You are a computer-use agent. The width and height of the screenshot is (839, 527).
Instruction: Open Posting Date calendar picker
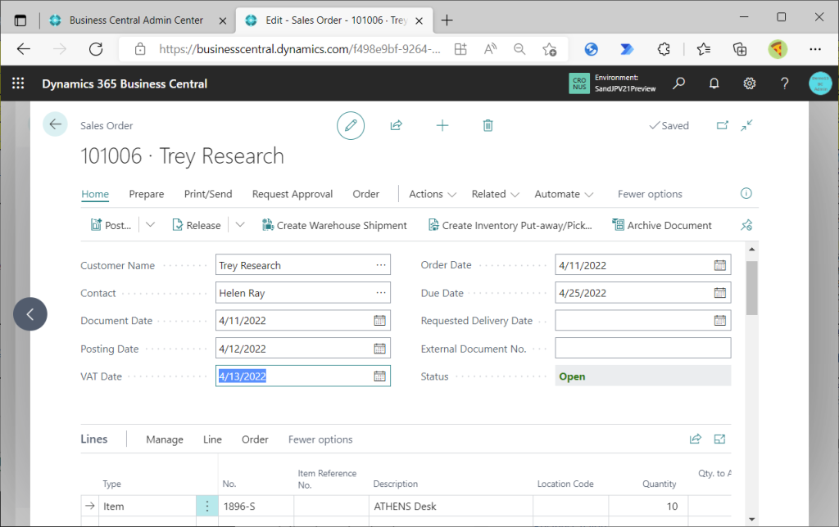pyautogui.click(x=379, y=349)
